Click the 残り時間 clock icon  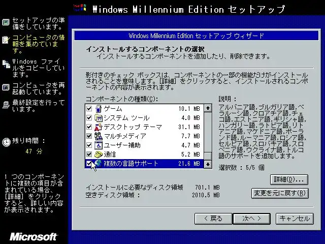(6, 142)
